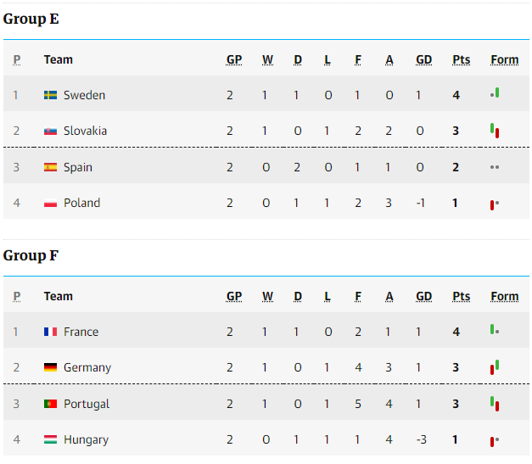The height and width of the screenshot is (464, 532).
Task: Select the Germany team name
Action: point(87,367)
